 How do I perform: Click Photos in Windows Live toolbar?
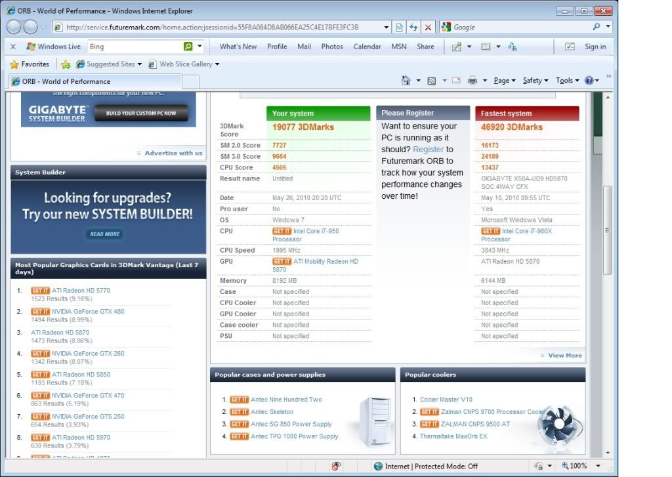(x=332, y=47)
